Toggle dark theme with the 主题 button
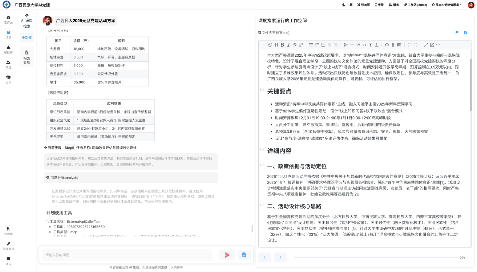This screenshot has height=272, width=477. (x=347, y=5)
